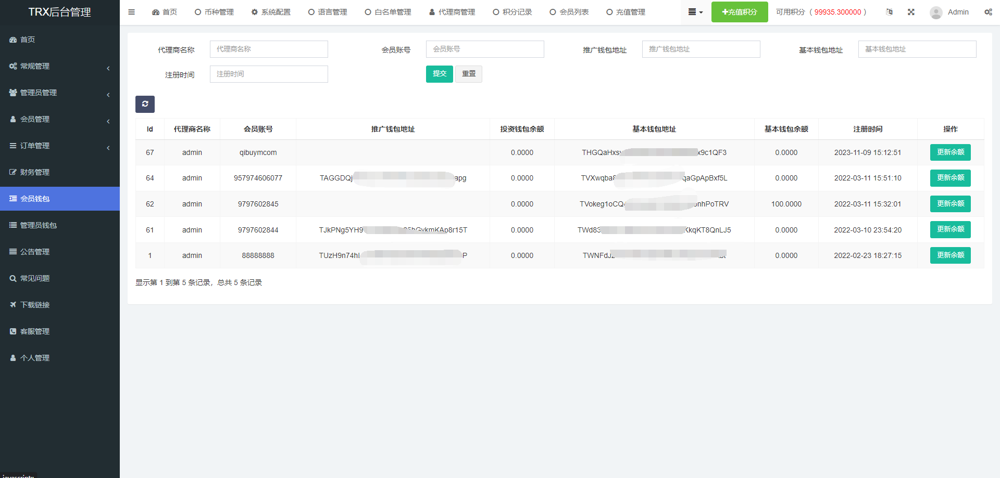Submit the search with 提交 button
1000x478 pixels.
tap(440, 74)
